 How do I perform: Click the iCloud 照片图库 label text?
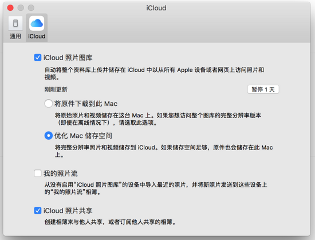click(68, 58)
